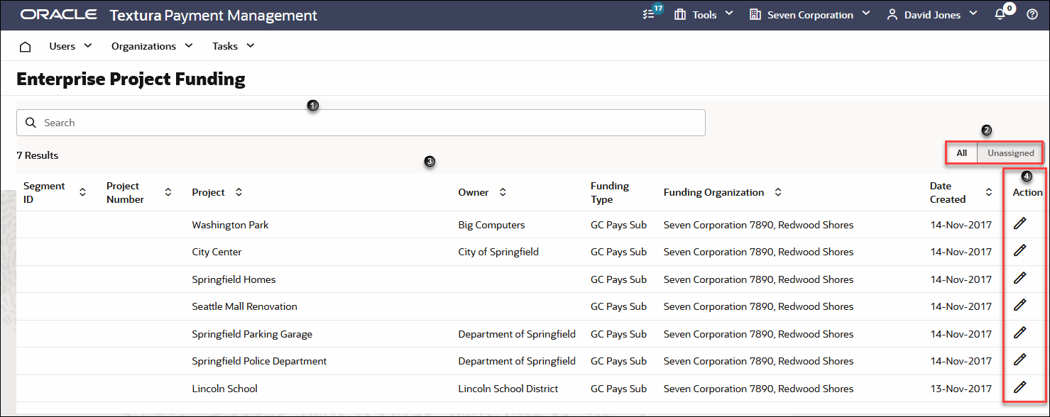Expand the Organizations menu chevron
Screen dimensions: 1050x417
(x=188, y=45)
